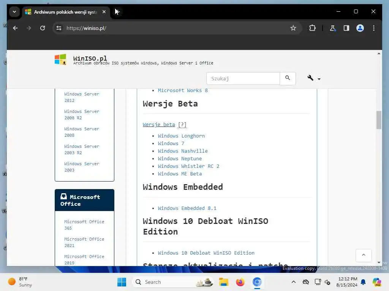Open Windows Start menu

(x=122, y=282)
